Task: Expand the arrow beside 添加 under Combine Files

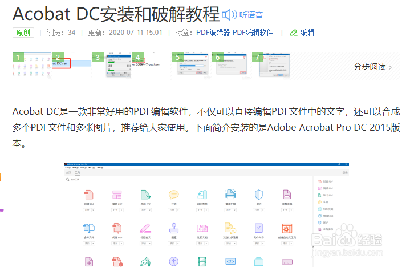Action: point(93,244)
